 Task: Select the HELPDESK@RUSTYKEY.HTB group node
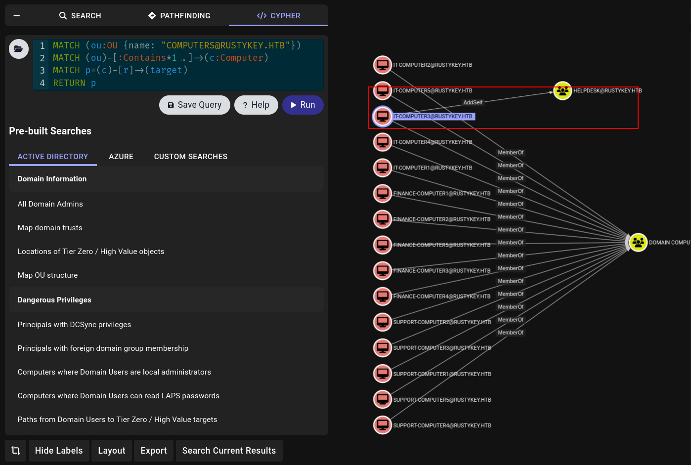point(562,91)
